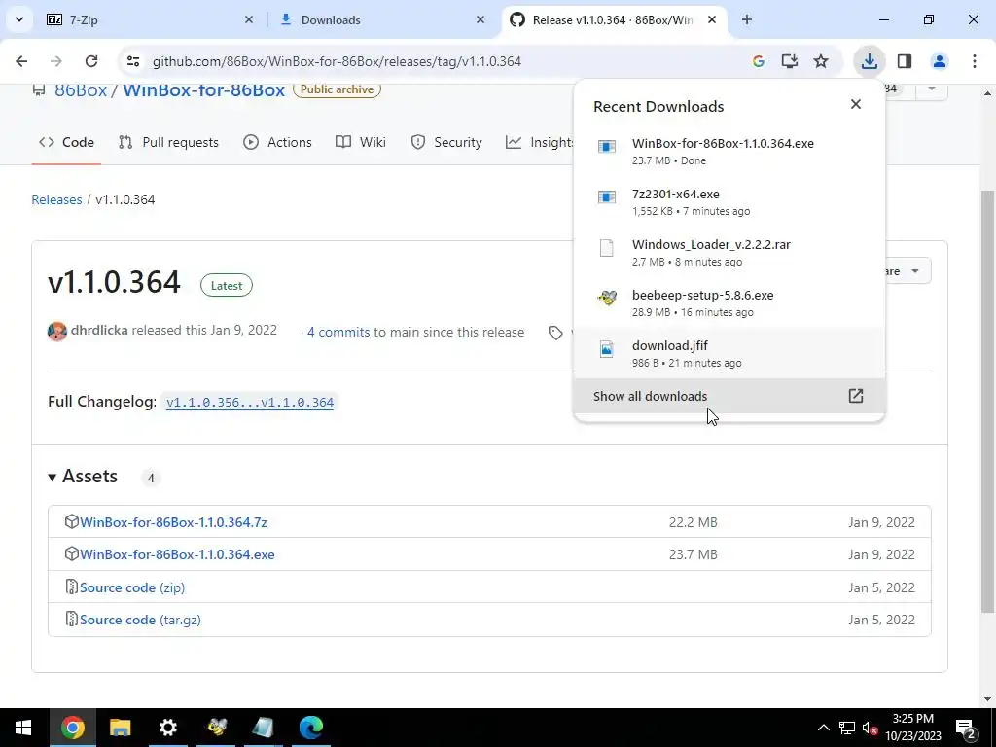
Task: Open the dropdown button beside the release title
Action: [908, 271]
